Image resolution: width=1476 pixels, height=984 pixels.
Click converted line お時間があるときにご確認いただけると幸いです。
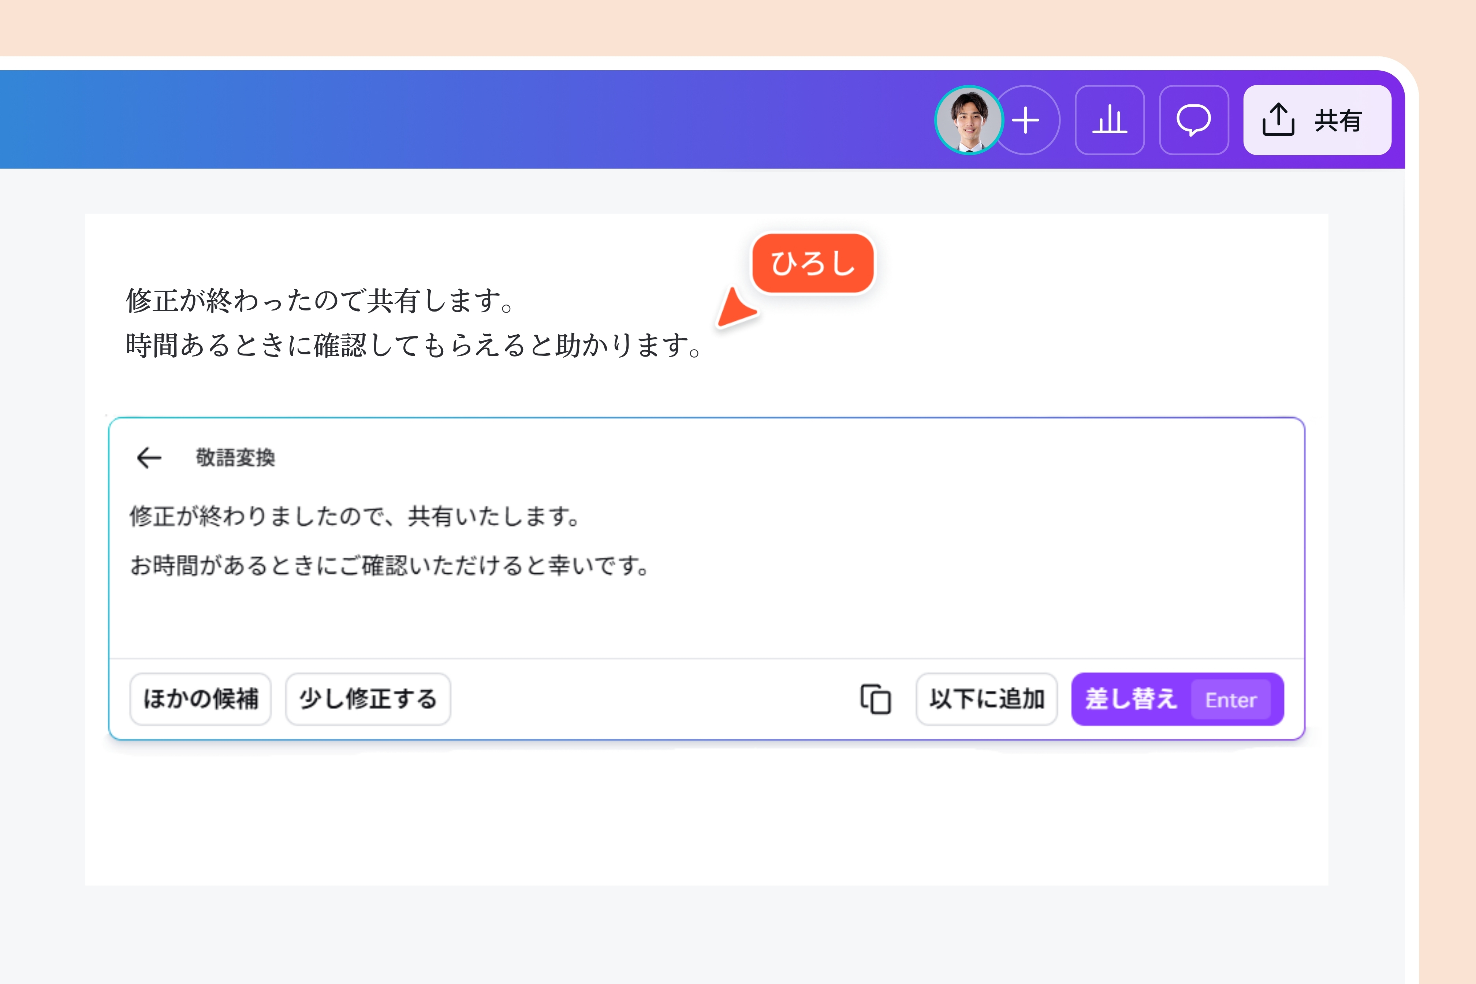(x=389, y=566)
